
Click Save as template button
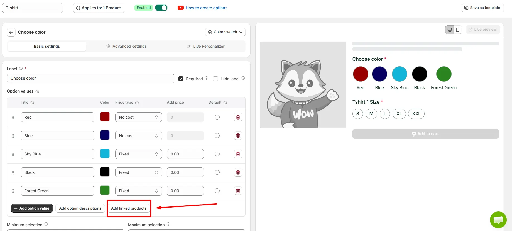pyautogui.click(x=482, y=8)
